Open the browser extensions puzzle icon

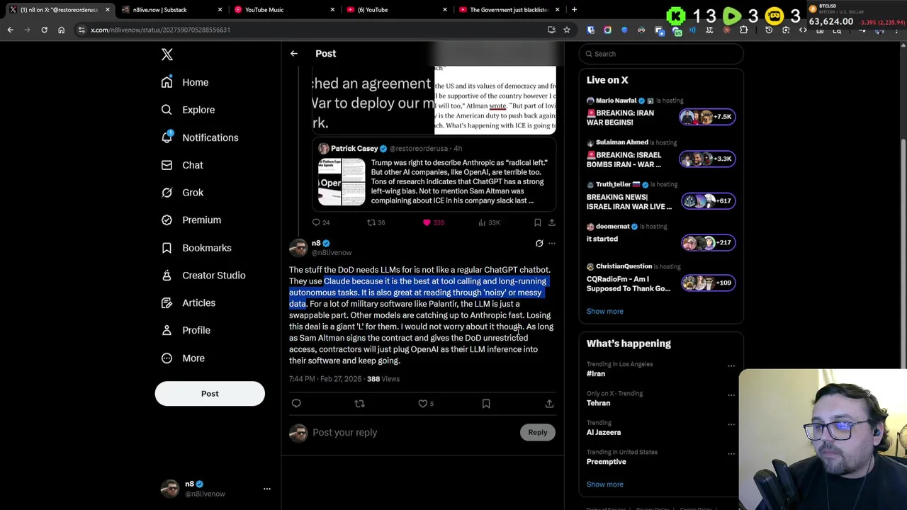pos(743,30)
